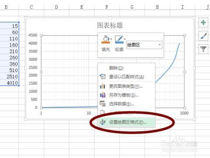Click the cell containing 15
This screenshot has height=158, width=210.
click(x=9, y=26)
